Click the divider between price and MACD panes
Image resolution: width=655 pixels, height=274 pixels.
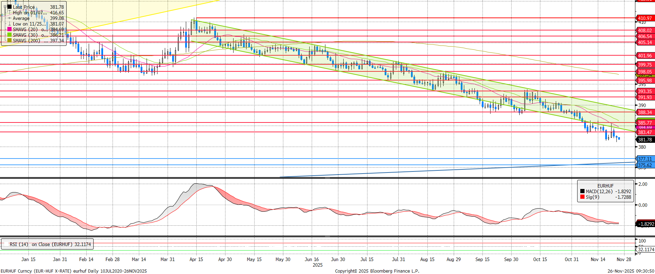327,178
